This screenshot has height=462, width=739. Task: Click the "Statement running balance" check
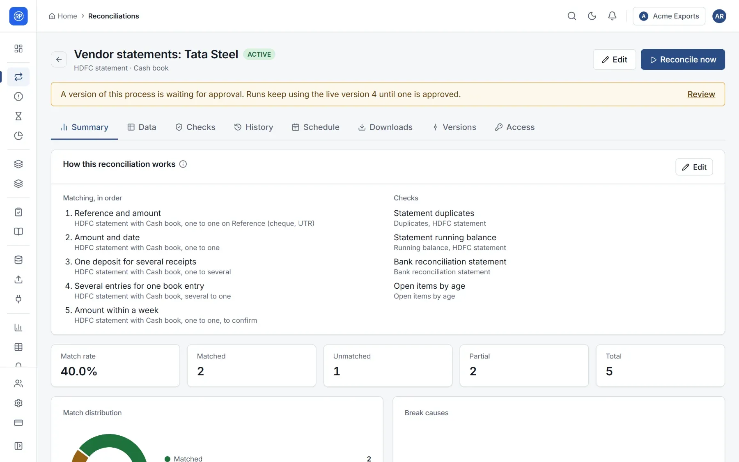pyautogui.click(x=445, y=237)
